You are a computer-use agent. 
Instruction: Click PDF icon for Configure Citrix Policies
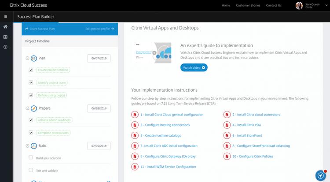(x=227, y=156)
